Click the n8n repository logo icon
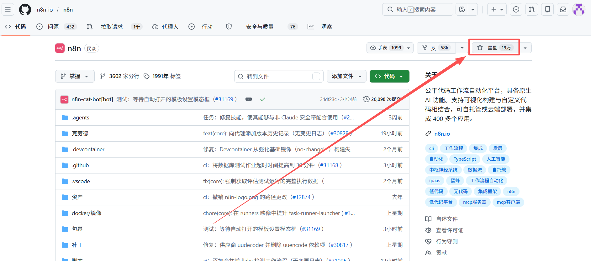The width and height of the screenshot is (591, 261). pos(60,48)
